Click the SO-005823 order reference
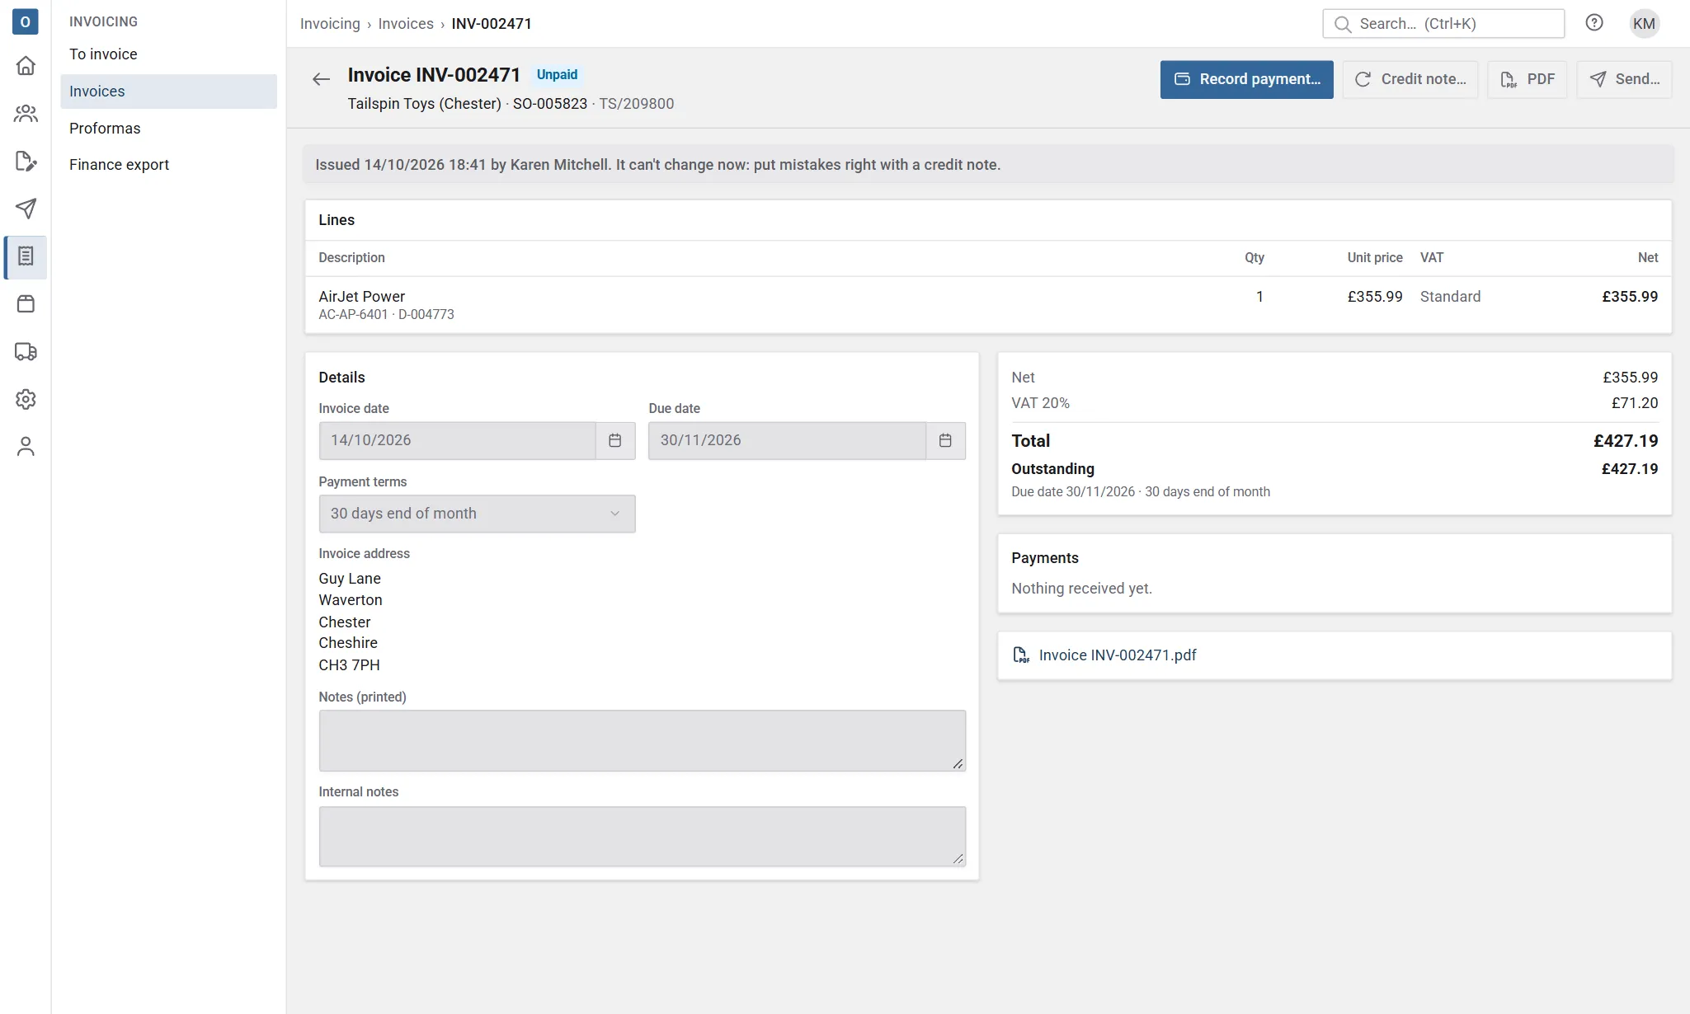The height and width of the screenshot is (1014, 1690). [x=550, y=104]
